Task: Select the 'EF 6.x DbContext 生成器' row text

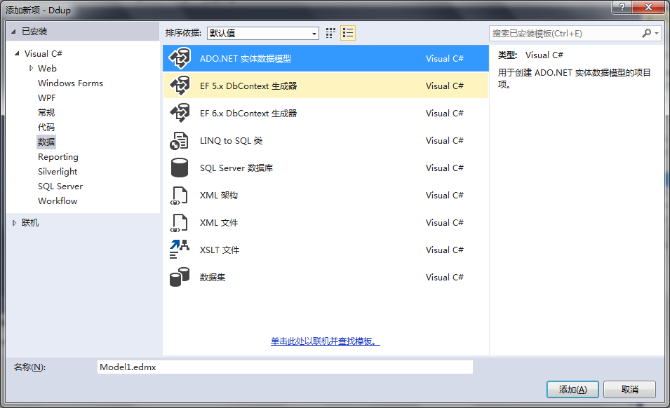Action: [x=248, y=113]
